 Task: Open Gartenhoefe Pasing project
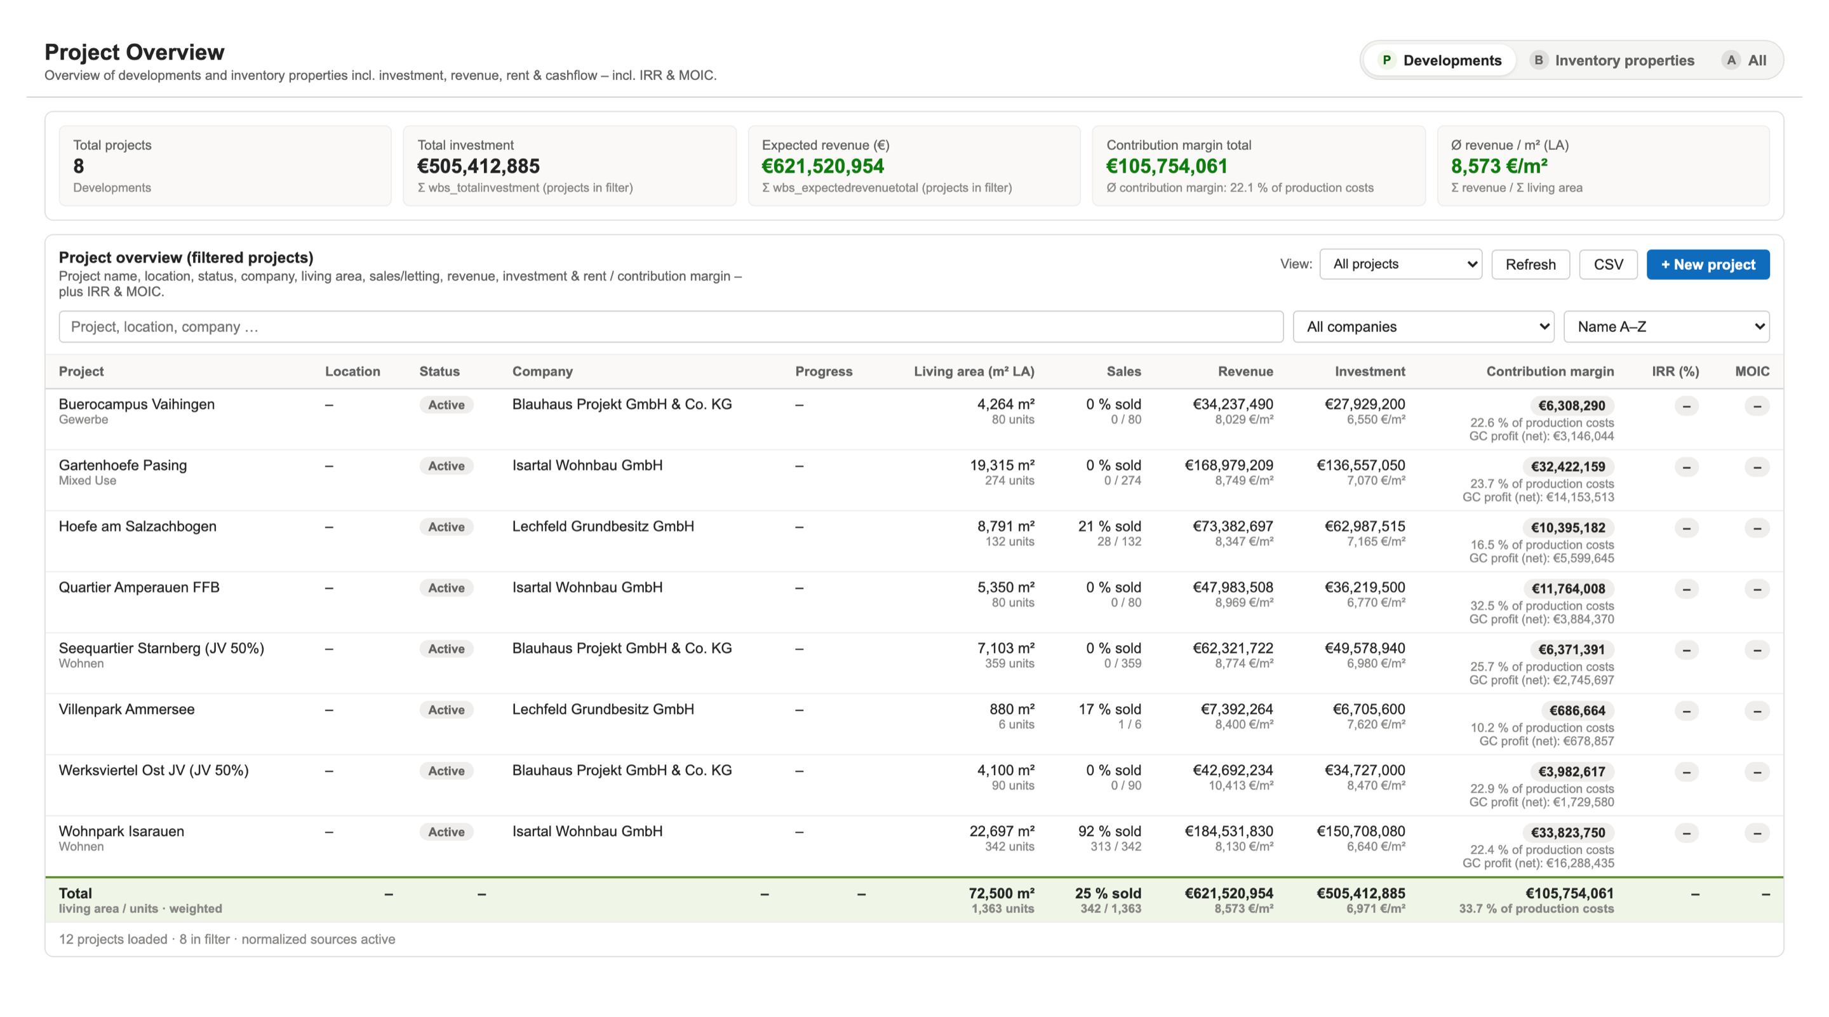123,465
